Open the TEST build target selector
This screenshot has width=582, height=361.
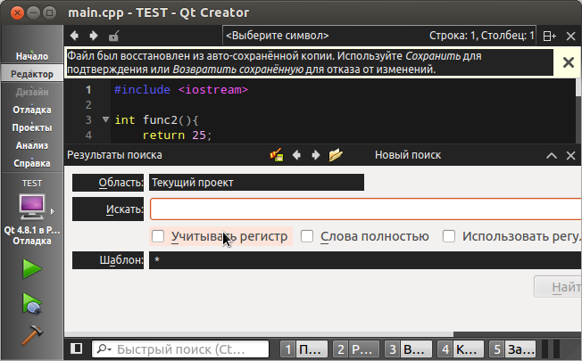[x=32, y=211]
